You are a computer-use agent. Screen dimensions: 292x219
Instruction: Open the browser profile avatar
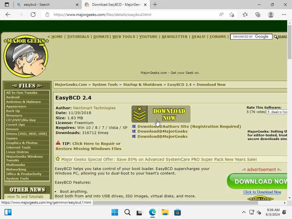(x=271, y=15)
